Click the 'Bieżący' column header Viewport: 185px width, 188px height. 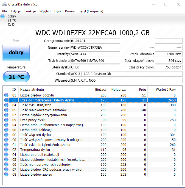pyautogui.click(x=98, y=89)
